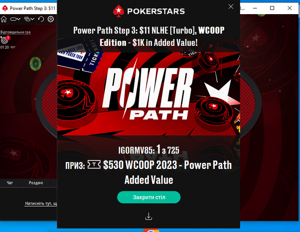Click the prize ticket icon beside $530
Screen dimensions: 300x232
tap(94, 165)
